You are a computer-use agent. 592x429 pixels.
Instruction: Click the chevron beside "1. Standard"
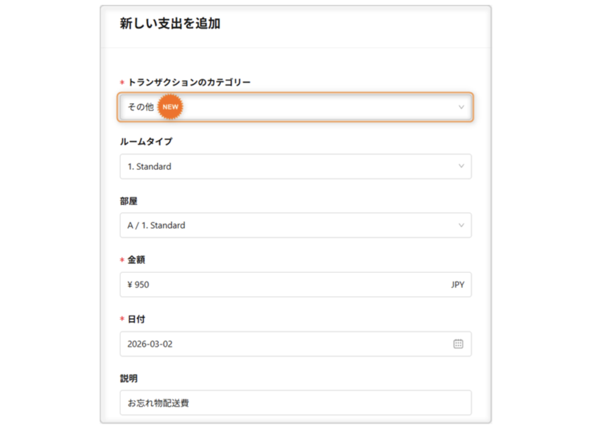(461, 166)
